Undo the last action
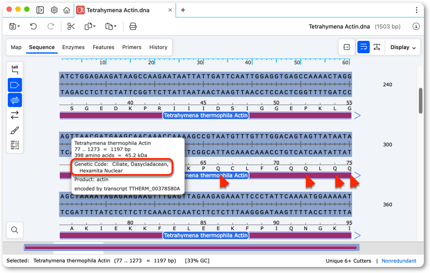 point(33,27)
